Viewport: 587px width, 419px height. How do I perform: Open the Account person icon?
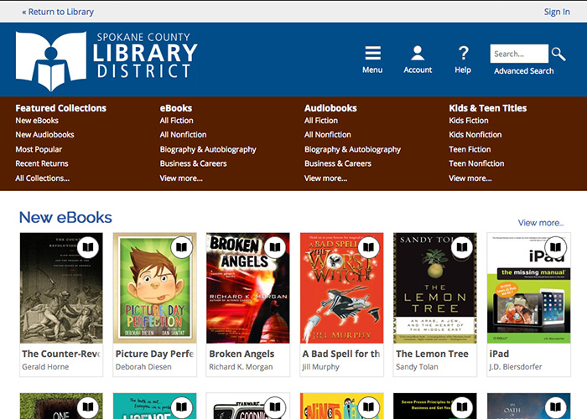click(x=418, y=53)
